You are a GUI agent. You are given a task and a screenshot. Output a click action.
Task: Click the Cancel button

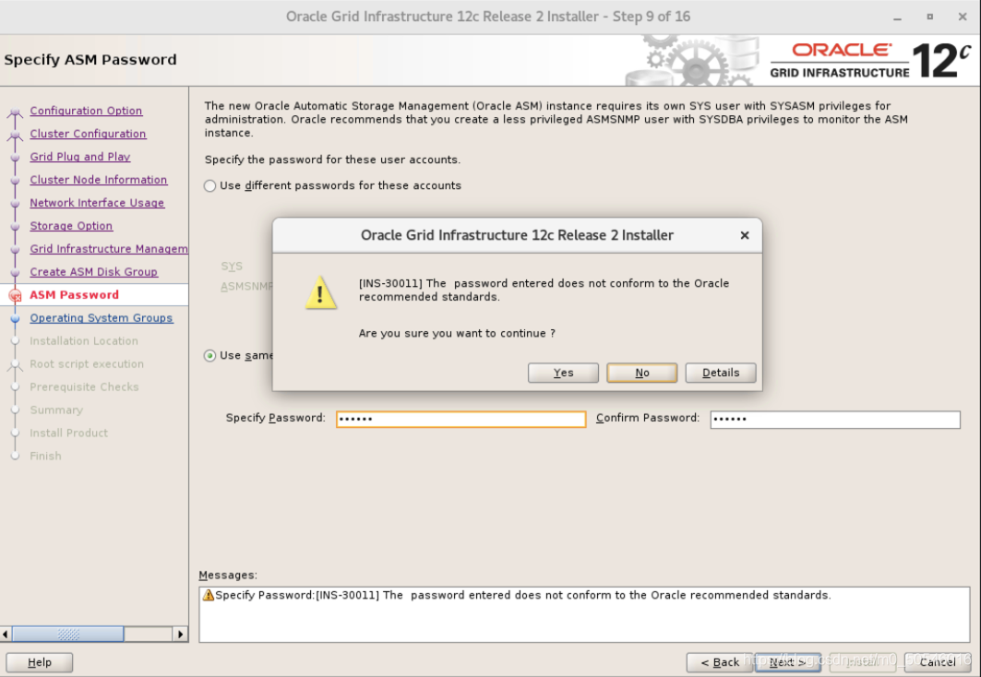[x=938, y=662]
